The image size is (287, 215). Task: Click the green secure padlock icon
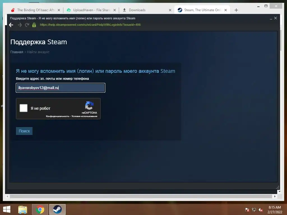coord(34,25)
